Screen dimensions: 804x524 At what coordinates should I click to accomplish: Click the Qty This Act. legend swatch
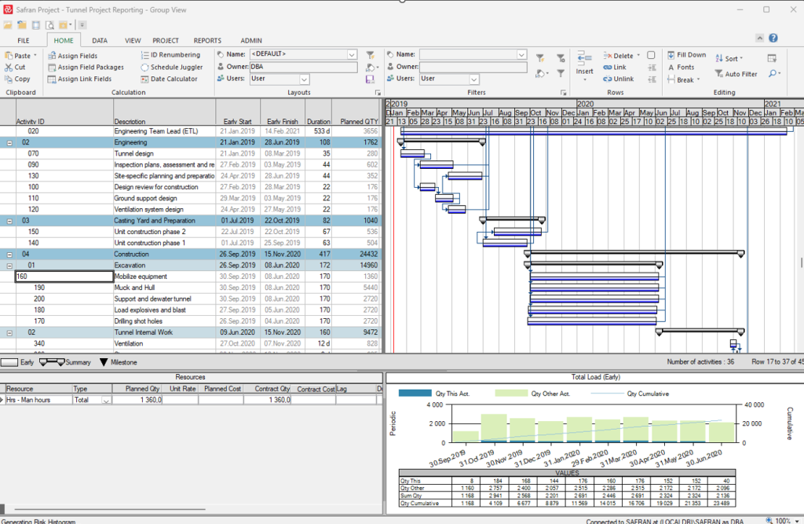[x=415, y=393]
